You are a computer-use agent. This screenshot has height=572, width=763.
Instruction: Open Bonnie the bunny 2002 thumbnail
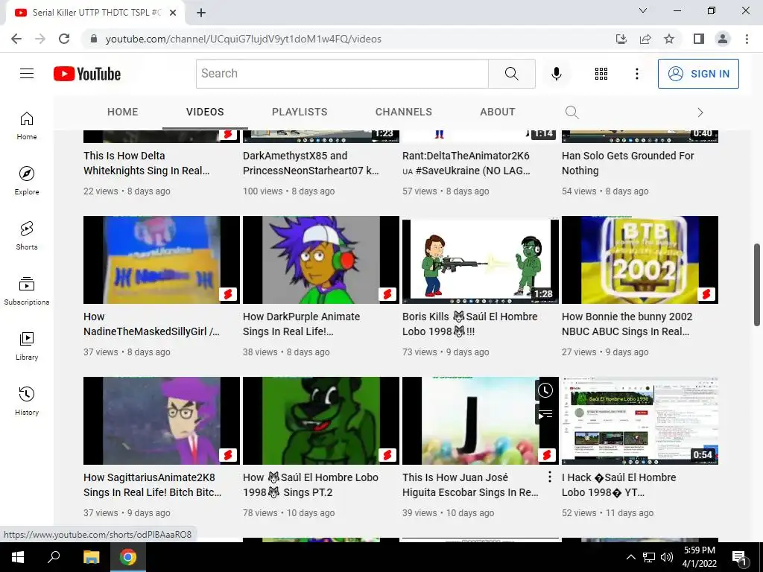(x=640, y=260)
